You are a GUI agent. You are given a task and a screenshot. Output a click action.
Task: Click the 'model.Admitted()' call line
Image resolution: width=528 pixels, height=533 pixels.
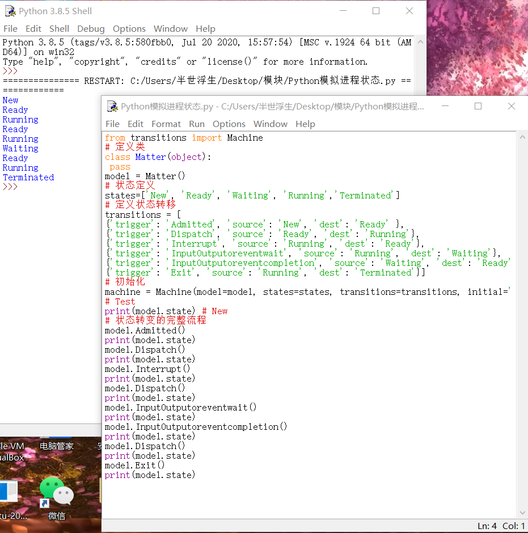pyautogui.click(x=145, y=331)
